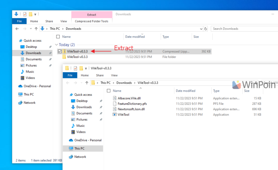Select the ViVeTool application file
The image size is (278, 170).
[123, 115]
